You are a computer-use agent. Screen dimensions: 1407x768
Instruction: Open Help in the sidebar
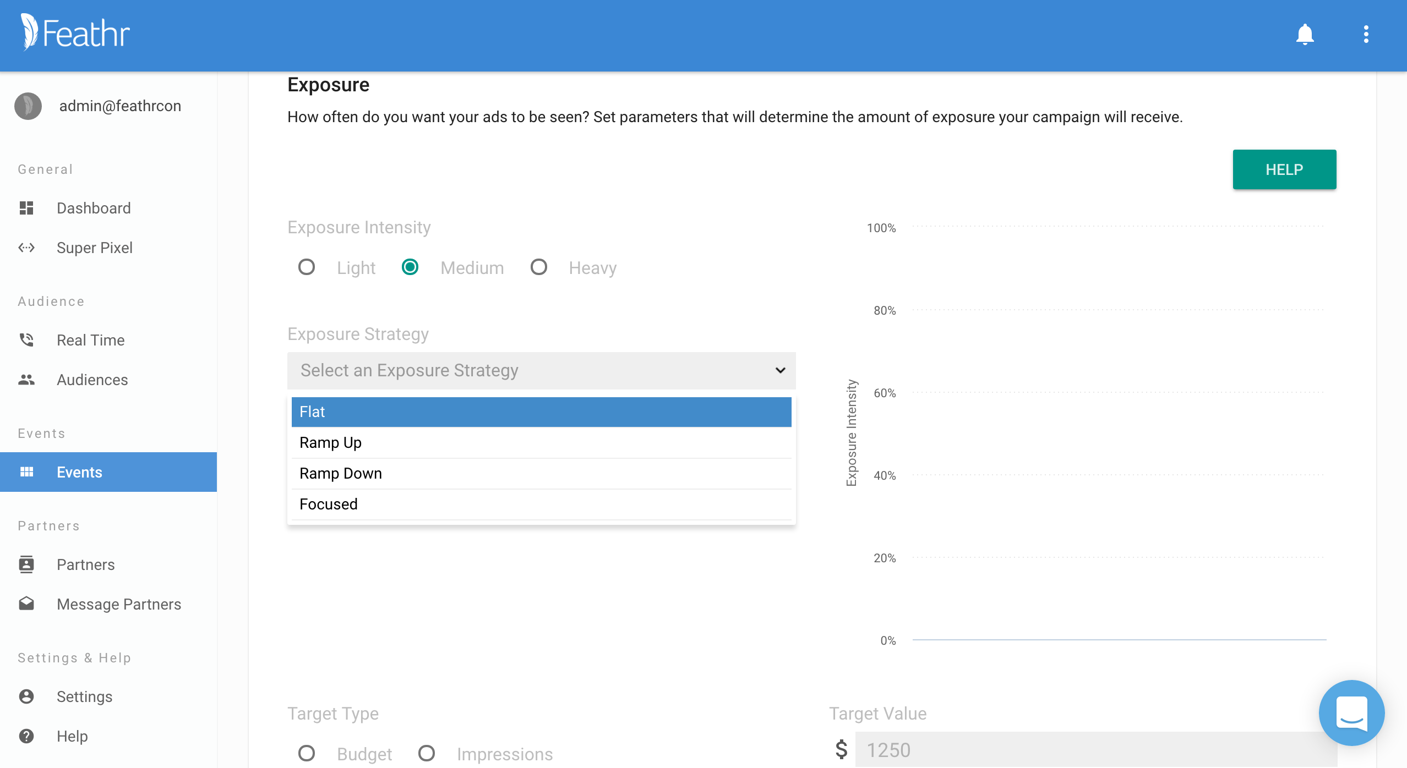pyautogui.click(x=108, y=736)
